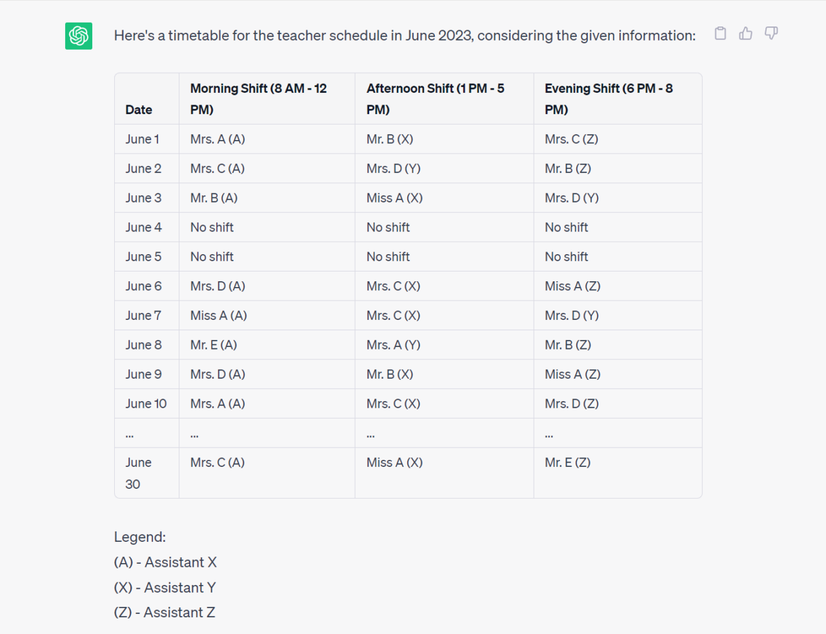Viewport: 826px width, 634px height.
Task: Give the response a thumbs down
Action: click(x=771, y=33)
